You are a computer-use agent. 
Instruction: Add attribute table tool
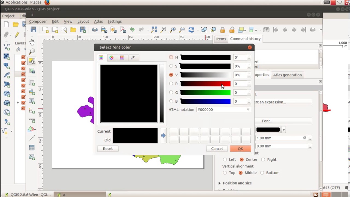(x=32, y=148)
